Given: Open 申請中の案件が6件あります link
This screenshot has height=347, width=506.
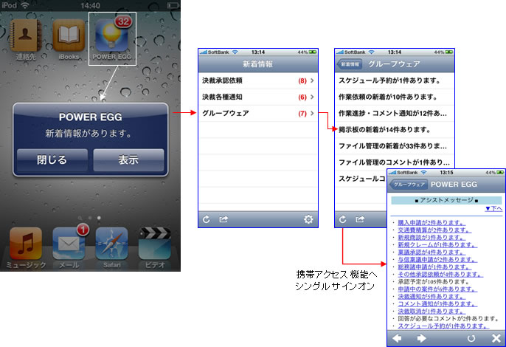Looking at the screenshot, I should coord(437,289).
